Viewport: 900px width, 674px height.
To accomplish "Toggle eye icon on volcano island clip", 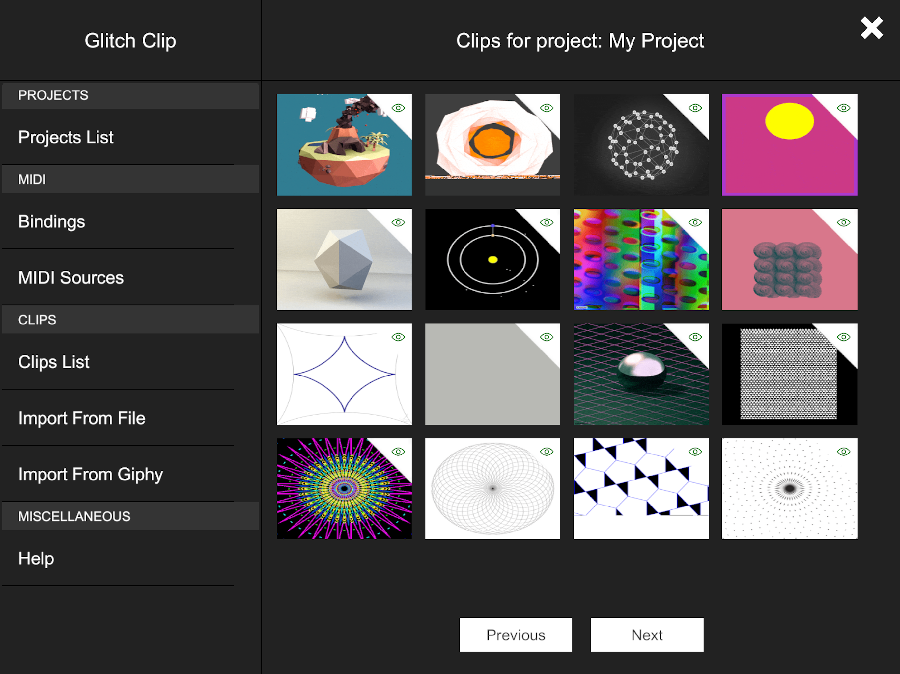I will [x=398, y=108].
